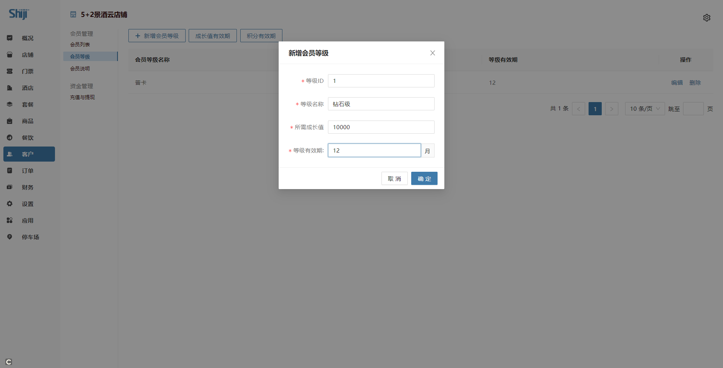Viewport: 723px width, 368px height.
Task: Click 会员等级名称 column header
Action: click(x=153, y=60)
